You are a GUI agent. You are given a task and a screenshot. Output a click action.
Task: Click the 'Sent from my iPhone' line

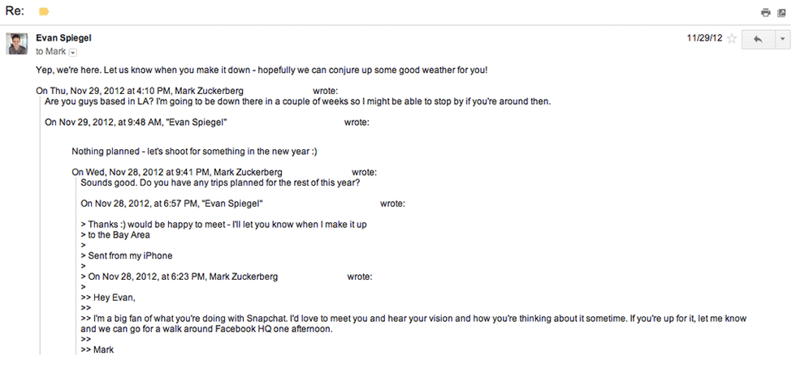(x=130, y=255)
